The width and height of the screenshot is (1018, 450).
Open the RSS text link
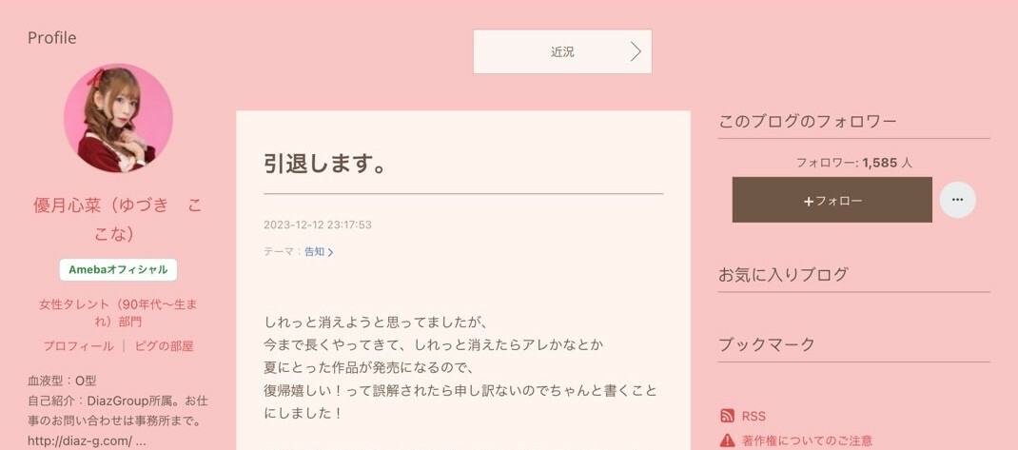click(754, 417)
